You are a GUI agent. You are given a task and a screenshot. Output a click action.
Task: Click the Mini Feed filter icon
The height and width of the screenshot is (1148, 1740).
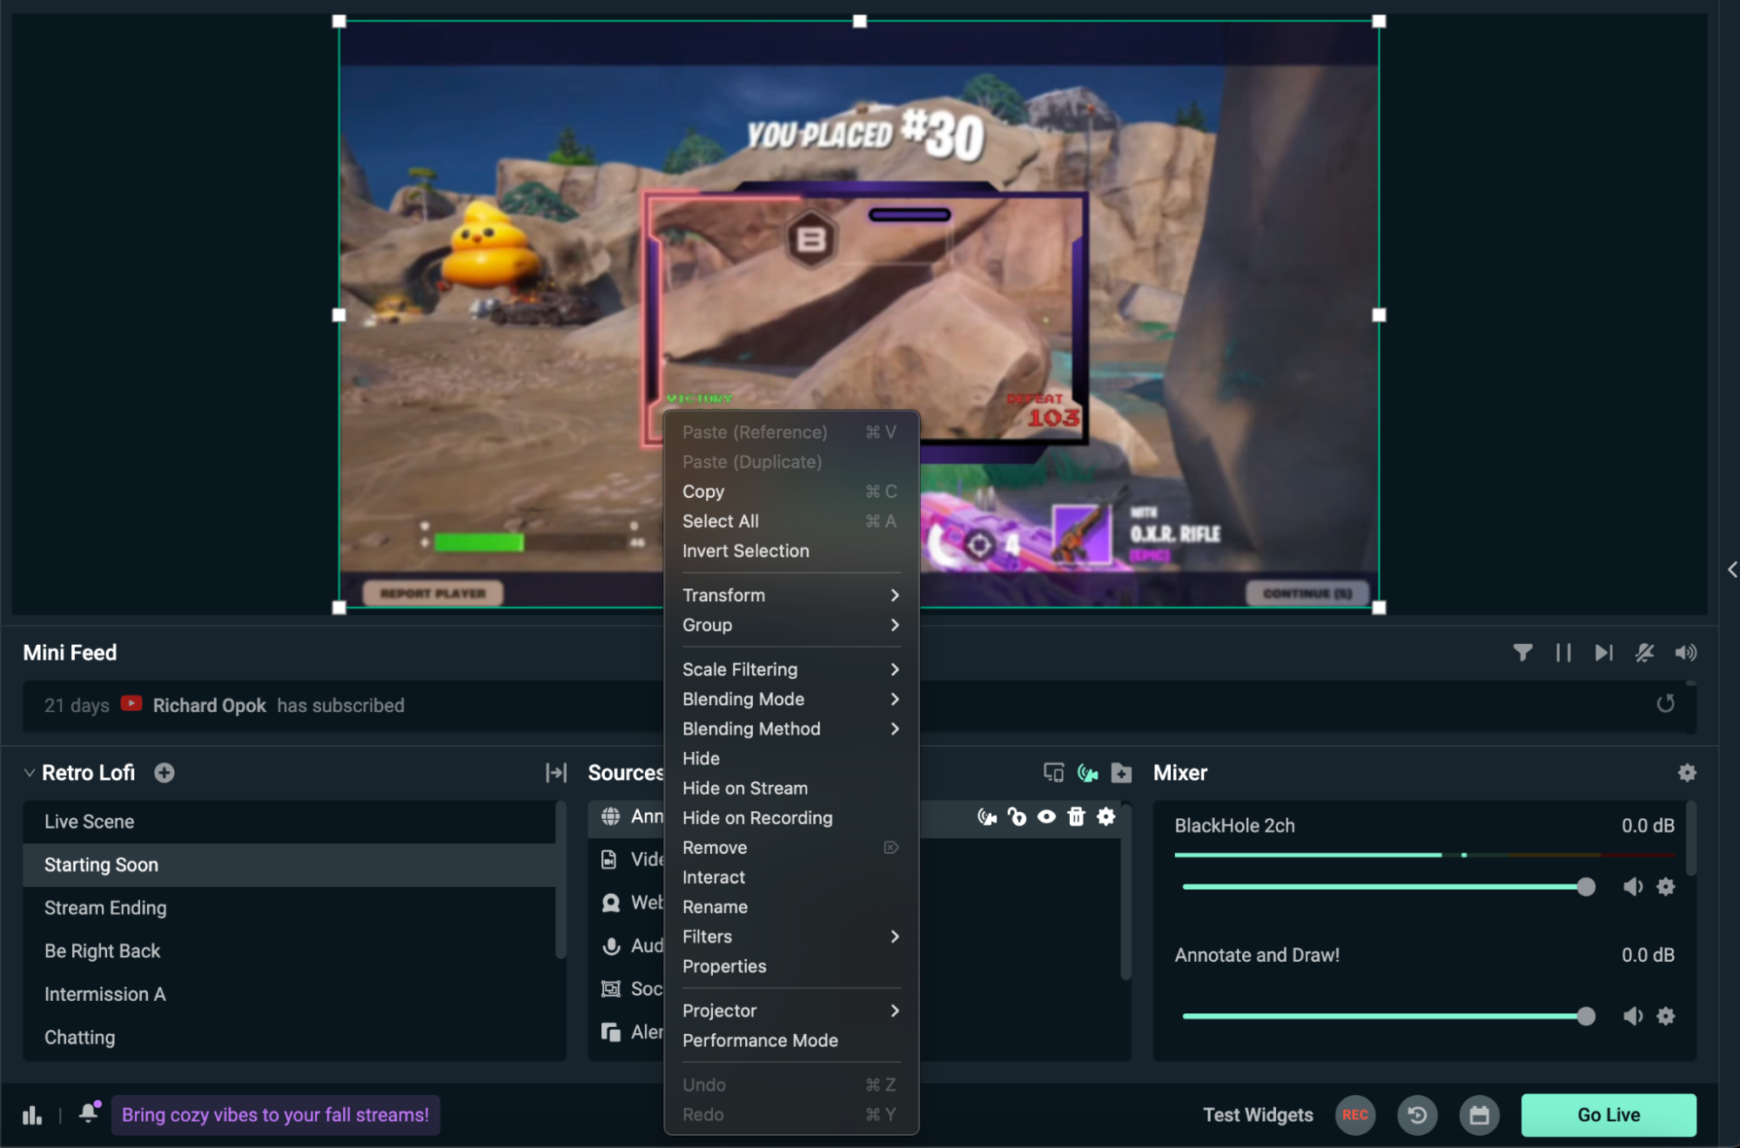(1522, 653)
